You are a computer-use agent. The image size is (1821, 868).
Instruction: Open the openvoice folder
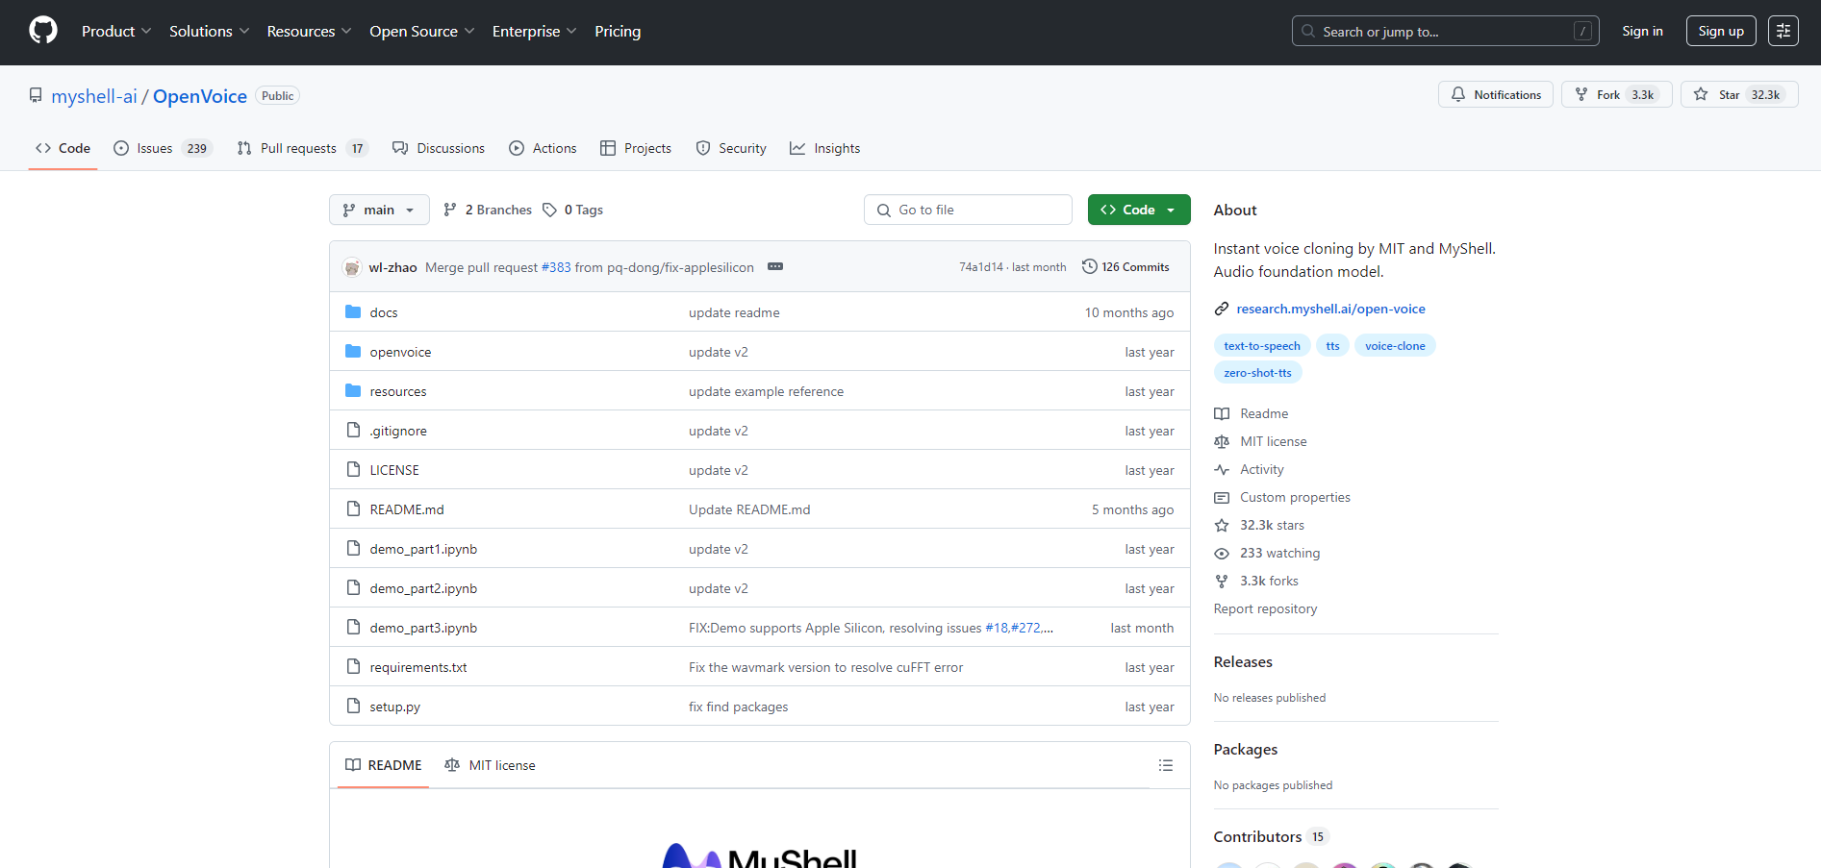tap(400, 352)
